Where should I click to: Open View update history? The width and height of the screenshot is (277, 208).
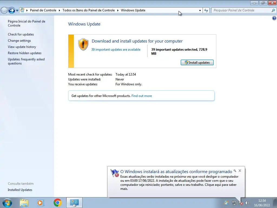[22, 47]
